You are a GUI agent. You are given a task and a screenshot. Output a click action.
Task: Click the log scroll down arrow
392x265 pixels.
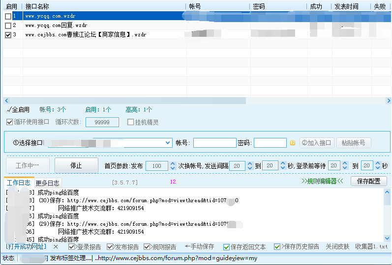pyautogui.click(x=387, y=238)
